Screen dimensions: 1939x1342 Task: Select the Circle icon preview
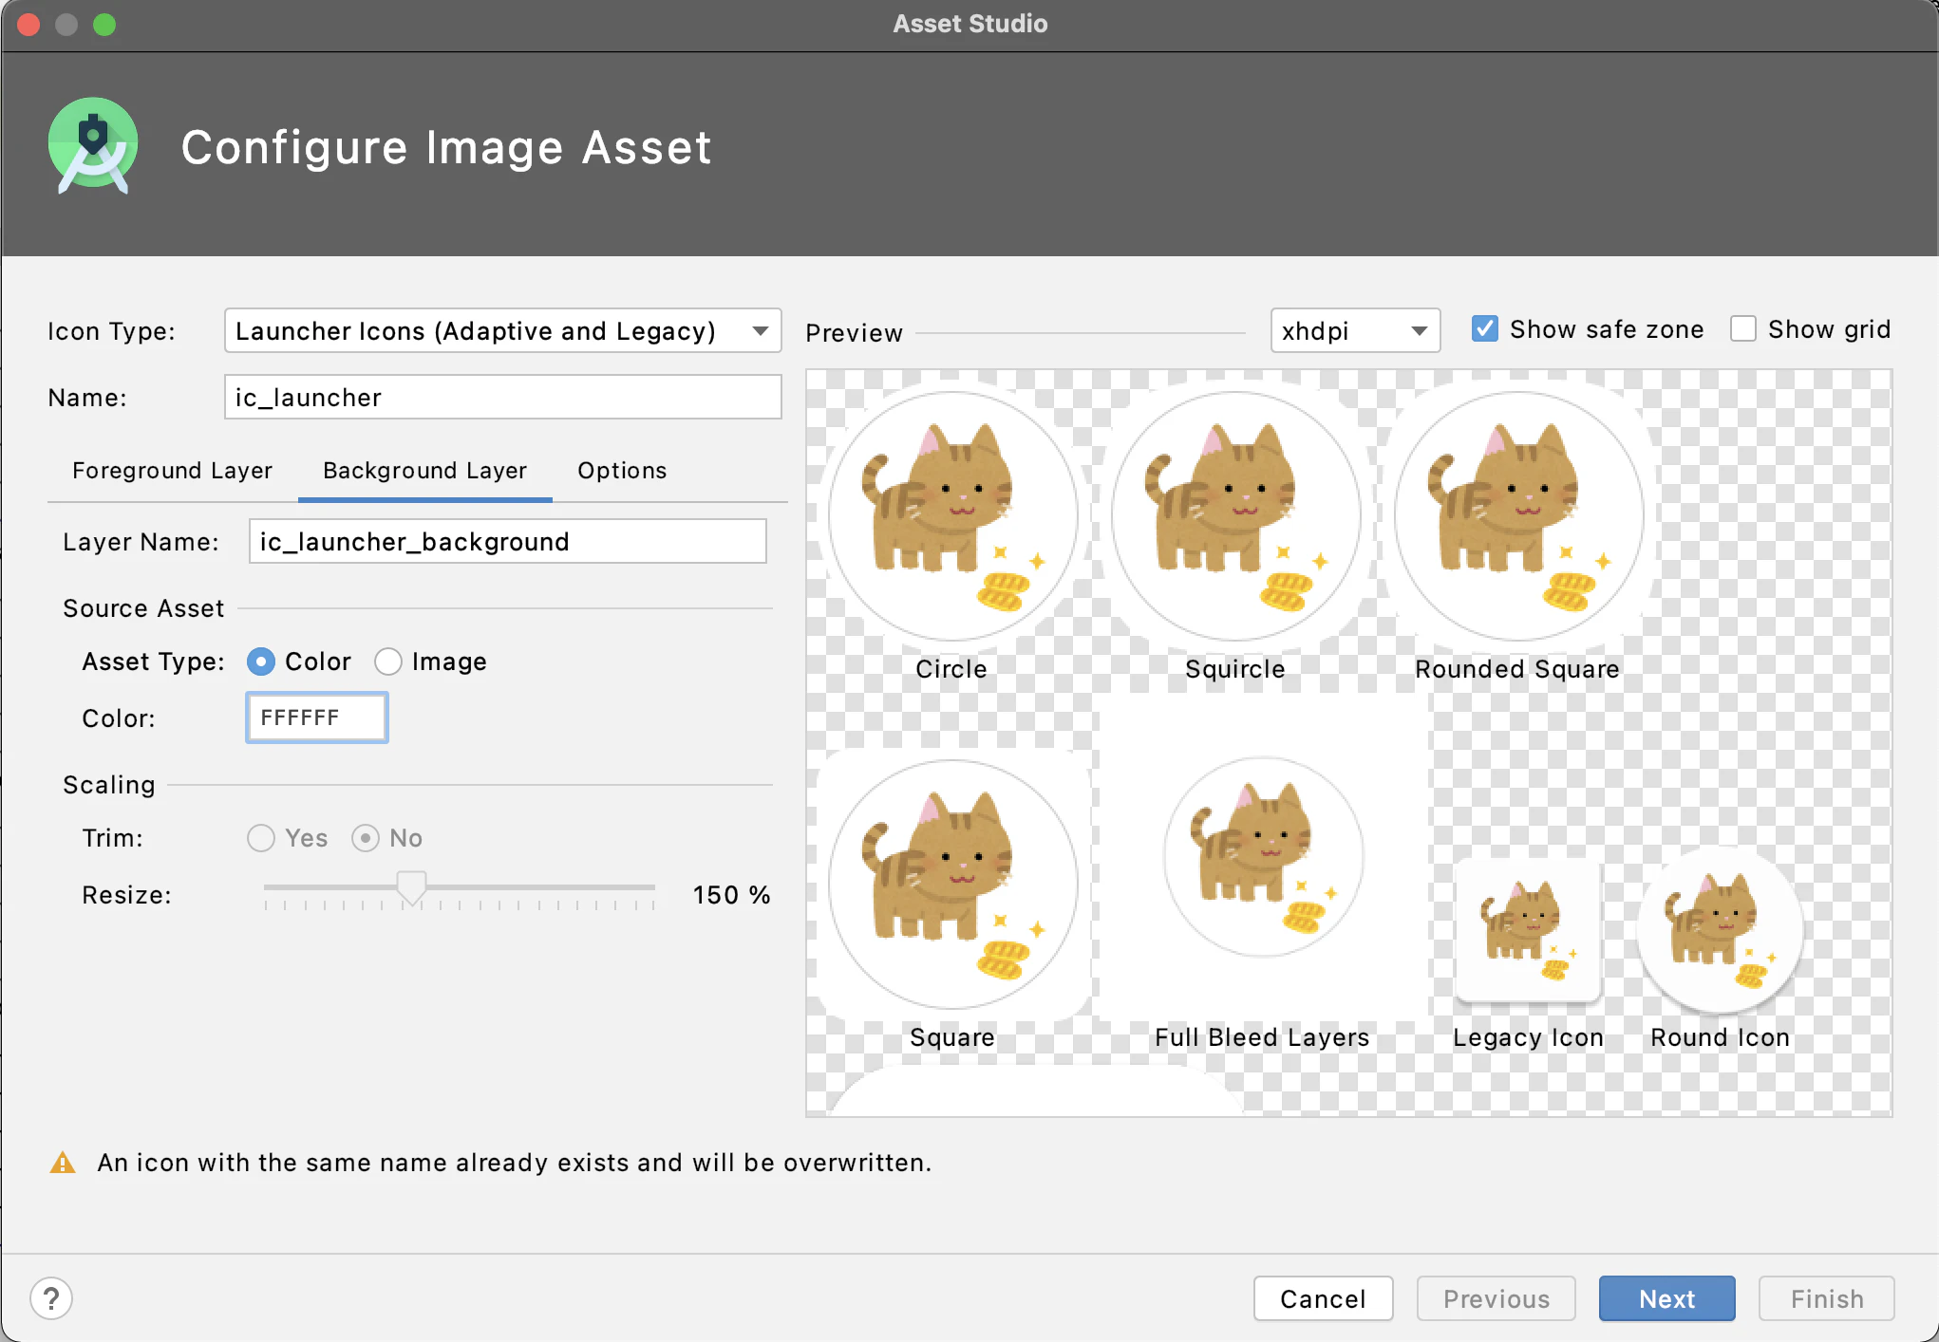(952, 516)
